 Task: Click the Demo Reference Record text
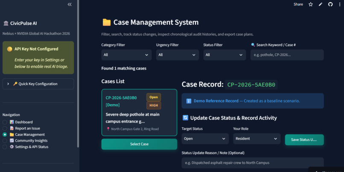tap(216, 101)
